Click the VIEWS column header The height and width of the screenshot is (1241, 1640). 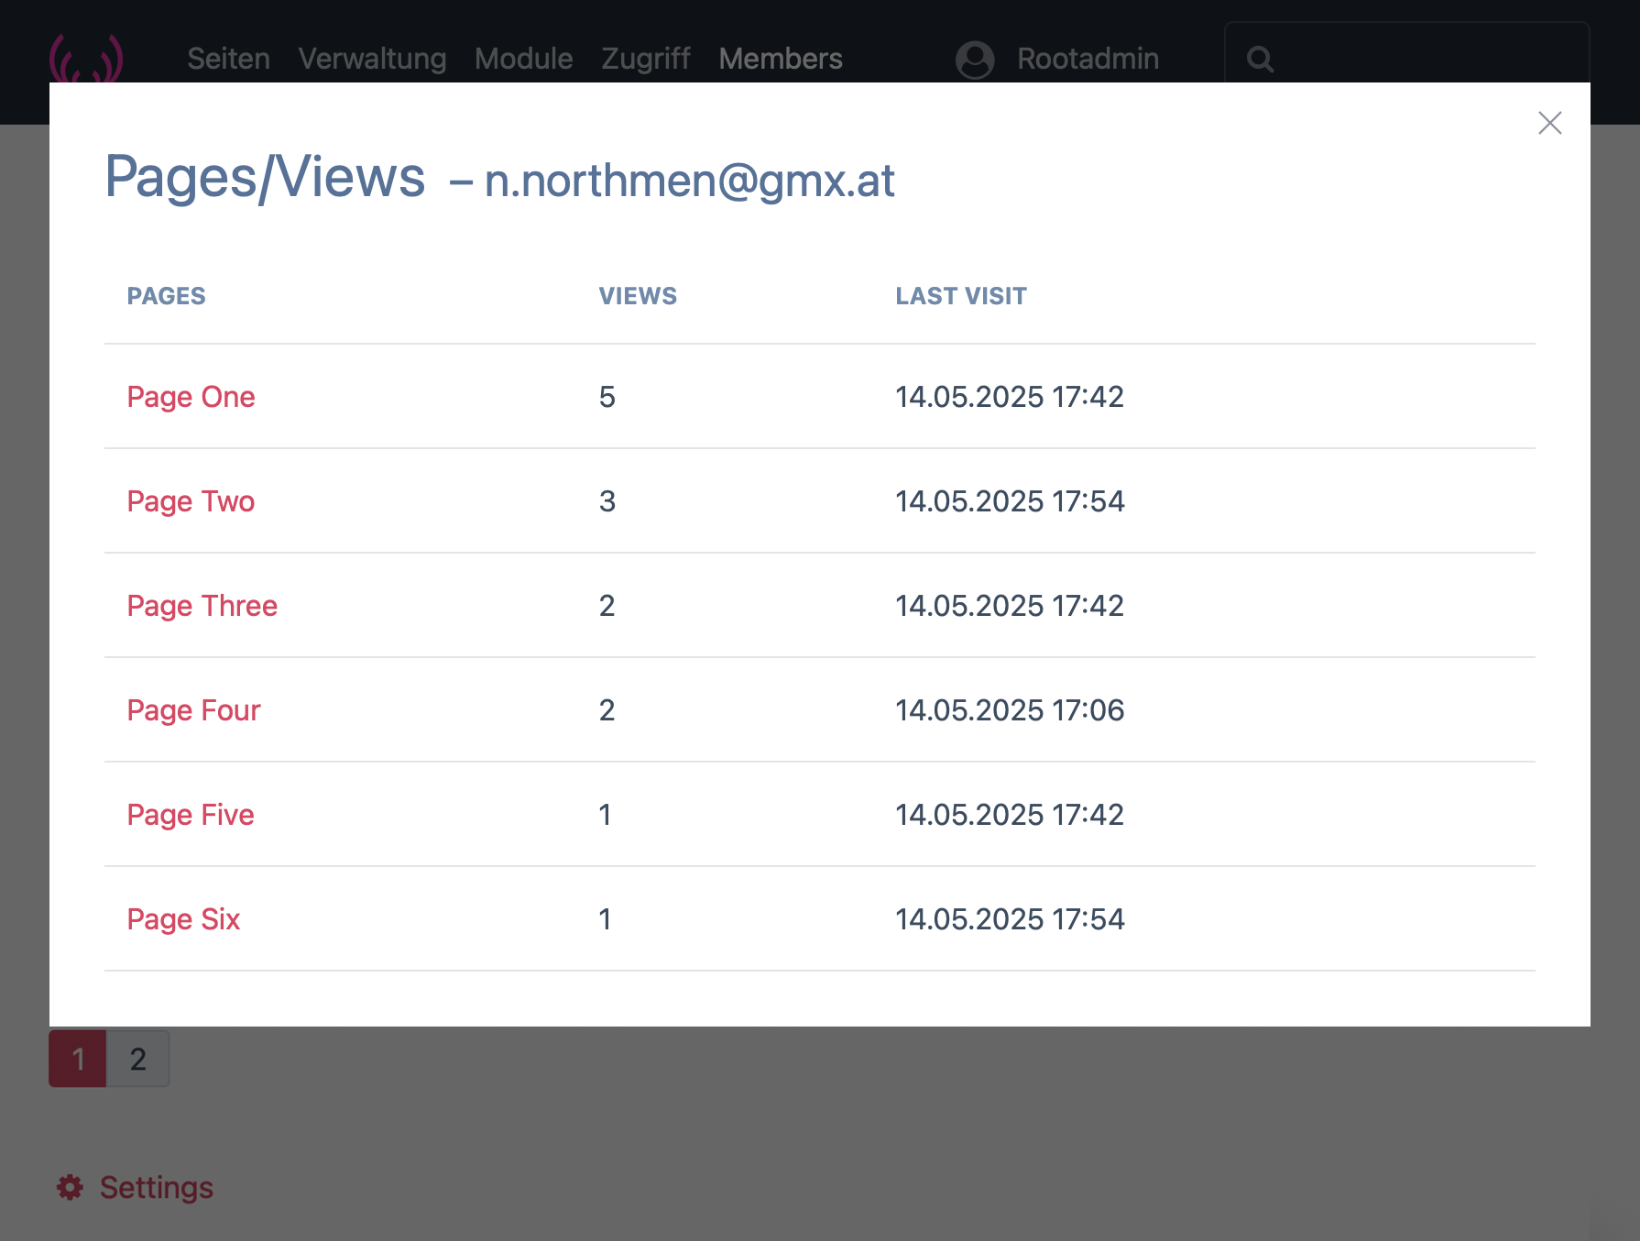[x=638, y=296]
